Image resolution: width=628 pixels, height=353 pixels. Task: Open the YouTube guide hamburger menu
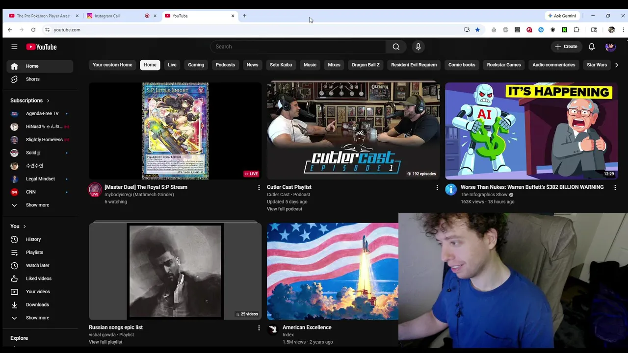click(14, 47)
